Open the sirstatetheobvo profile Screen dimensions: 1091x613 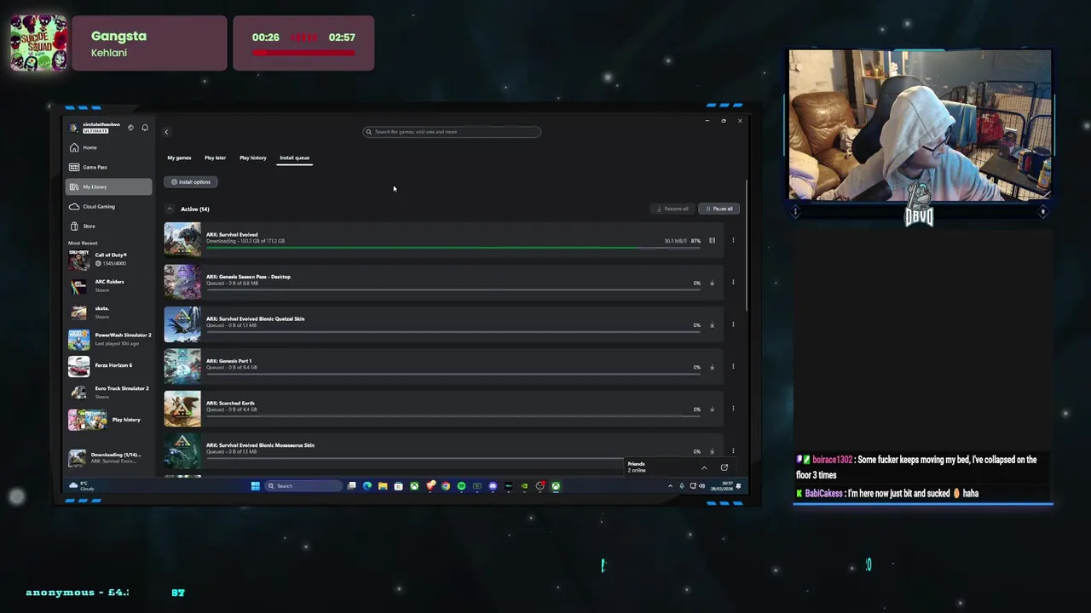coord(95,128)
